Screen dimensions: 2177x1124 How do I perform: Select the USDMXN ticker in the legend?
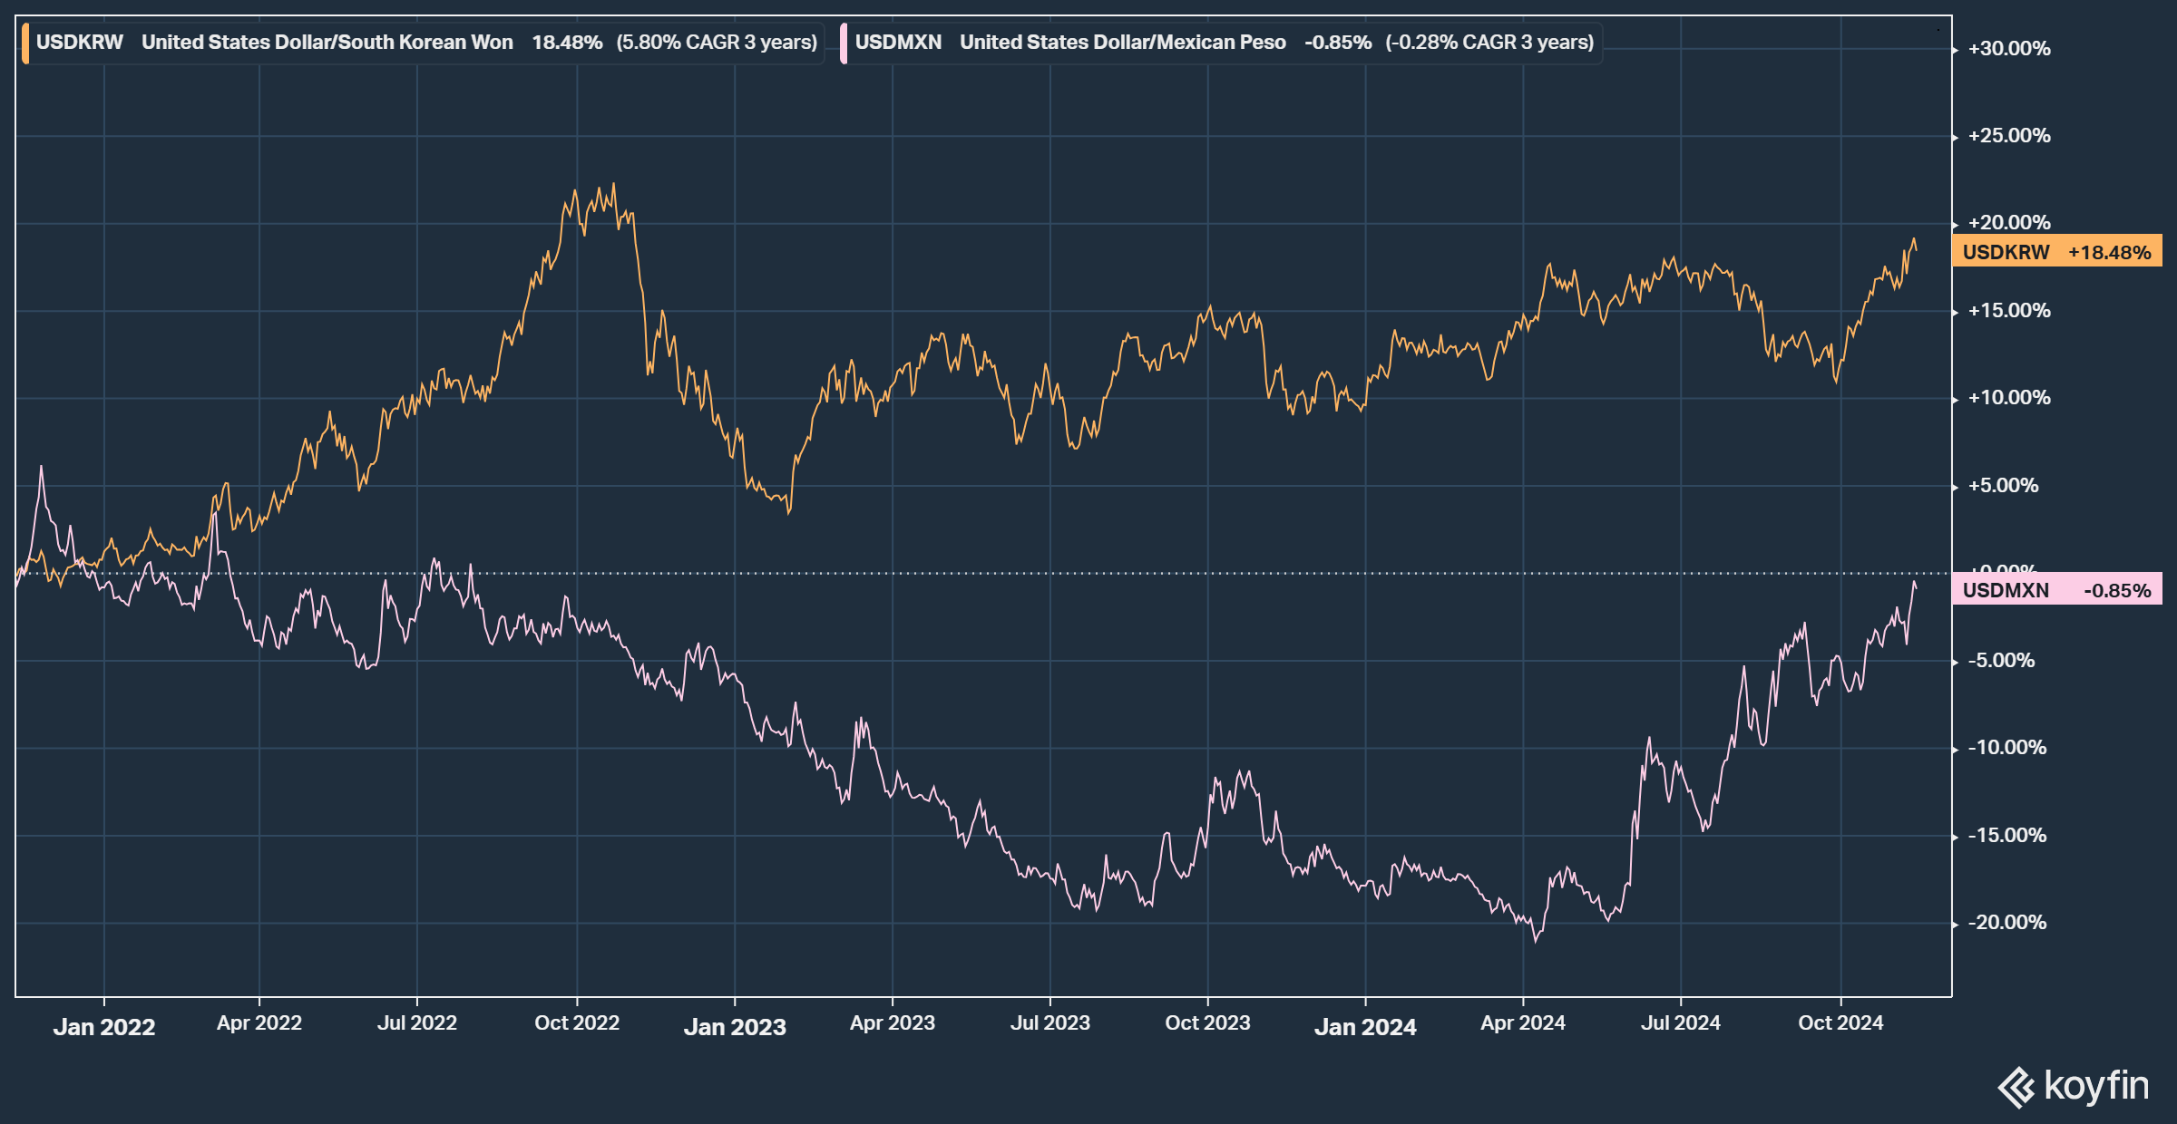[898, 43]
